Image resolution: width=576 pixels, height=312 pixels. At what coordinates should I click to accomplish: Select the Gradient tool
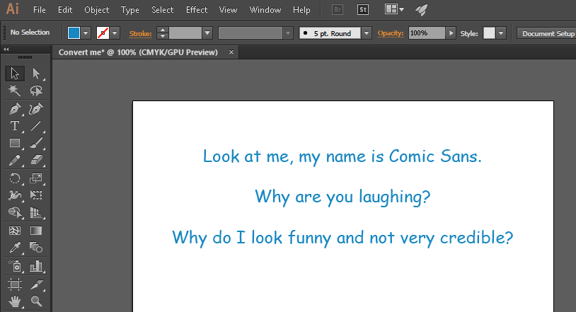tap(36, 231)
